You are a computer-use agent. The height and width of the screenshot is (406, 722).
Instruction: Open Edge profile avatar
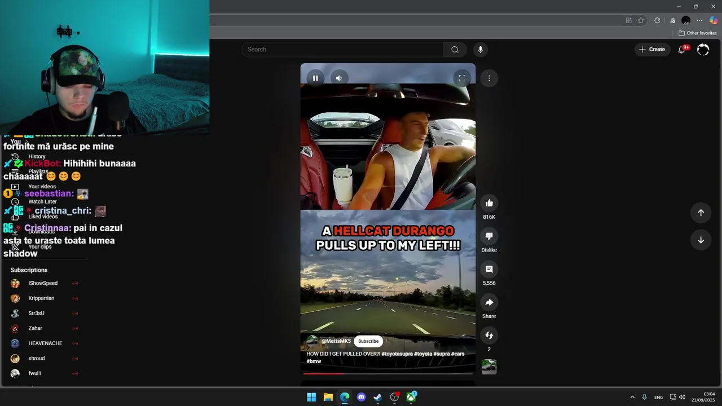[686, 20]
